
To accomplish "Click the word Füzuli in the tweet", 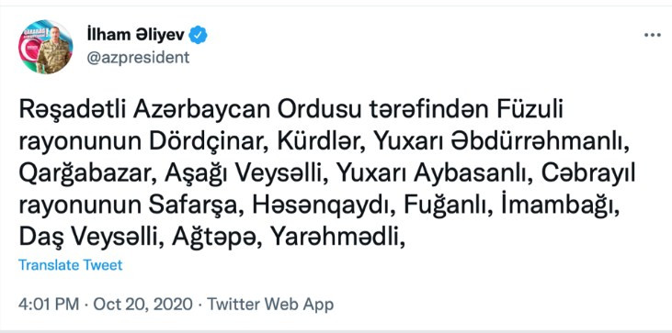I will coord(529,111).
